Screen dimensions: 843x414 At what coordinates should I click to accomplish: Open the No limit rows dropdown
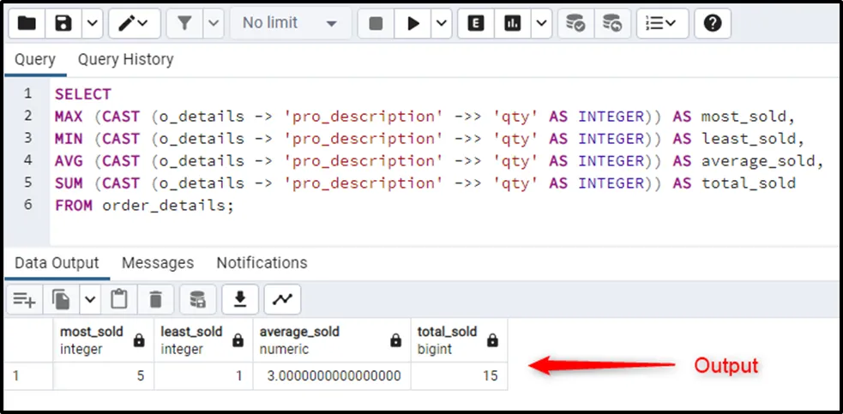290,23
